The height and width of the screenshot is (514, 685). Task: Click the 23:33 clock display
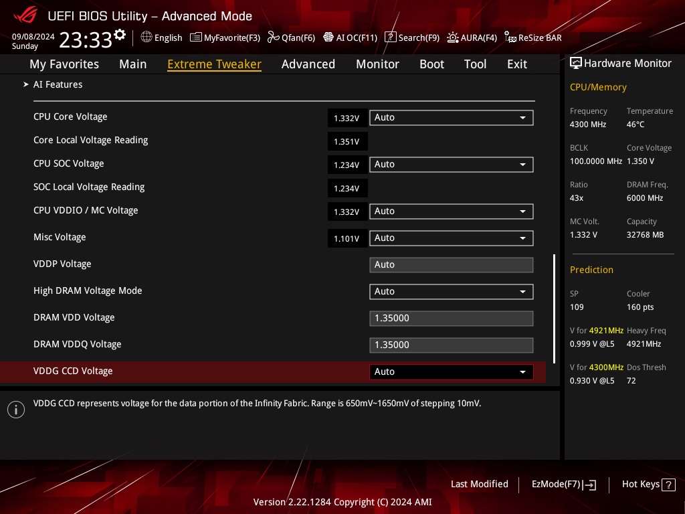(x=86, y=39)
